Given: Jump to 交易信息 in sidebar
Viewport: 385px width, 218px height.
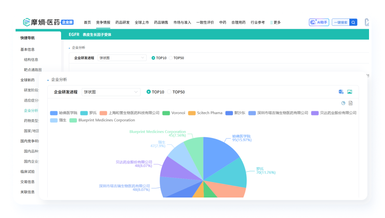Looking at the screenshot, I should pos(27,182).
